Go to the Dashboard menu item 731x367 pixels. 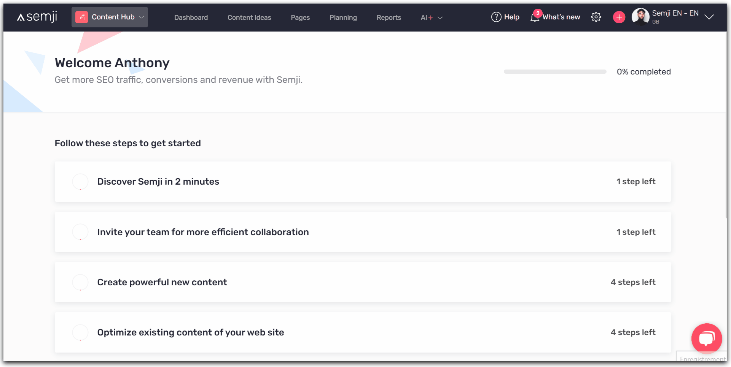(x=191, y=17)
